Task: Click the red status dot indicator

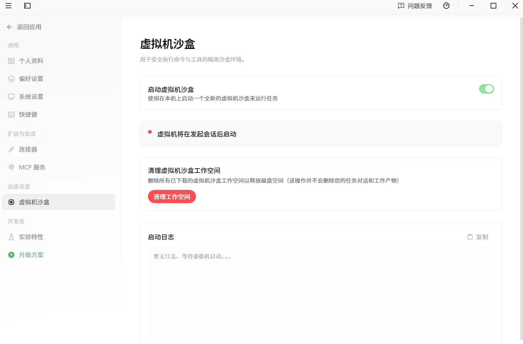Action: pyautogui.click(x=150, y=132)
